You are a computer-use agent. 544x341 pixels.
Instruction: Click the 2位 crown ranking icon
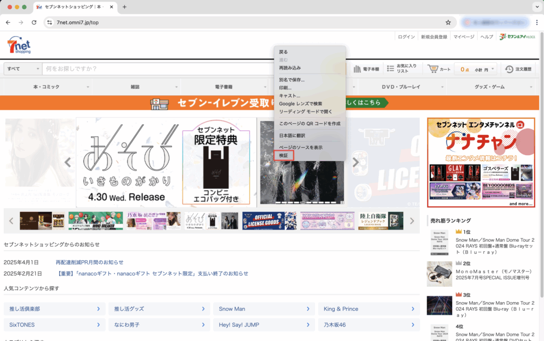[x=458, y=263]
